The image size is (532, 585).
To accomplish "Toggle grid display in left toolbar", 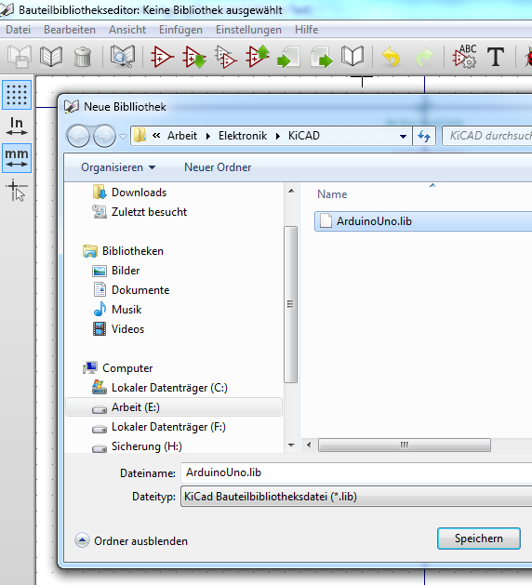I will (17, 94).
